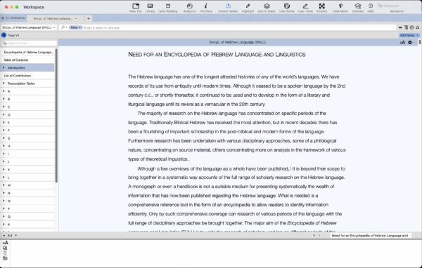The image size is (422, 268).
Task: Expand the Introduction entry
Action: 4,67
